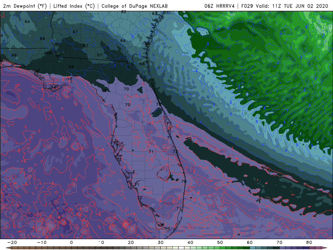Viewport: 333px width, 250px height.
Task: Click the "Valid: 11Z TUE JUN 02 2020" text
Action: point(292,6)
